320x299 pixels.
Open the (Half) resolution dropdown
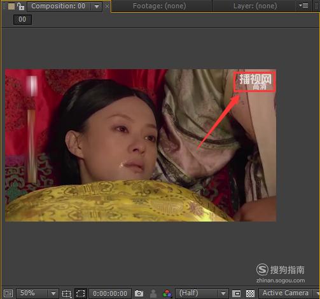click(x=202, y=293)
